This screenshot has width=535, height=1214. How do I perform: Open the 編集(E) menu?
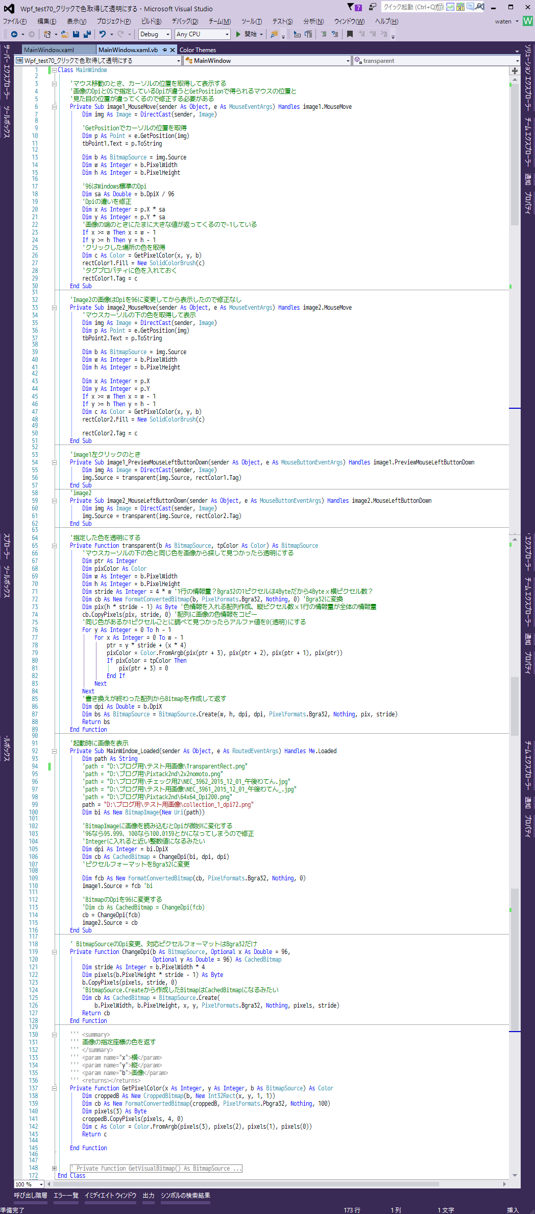coord(47,21)
